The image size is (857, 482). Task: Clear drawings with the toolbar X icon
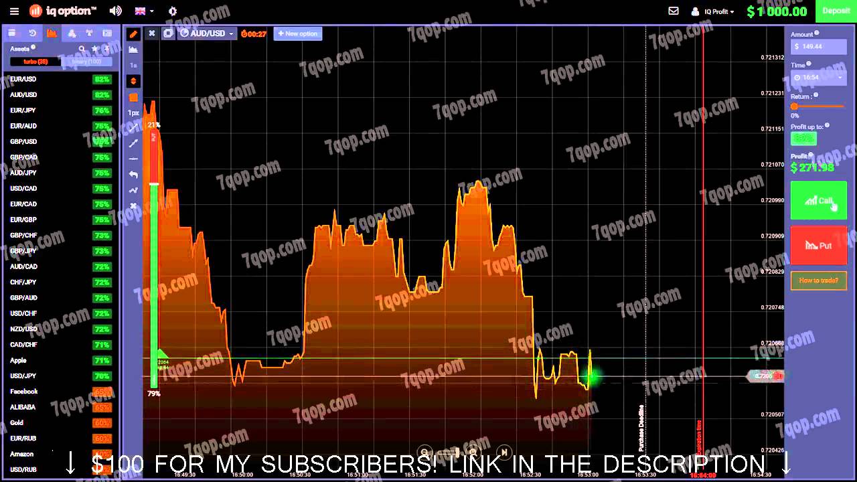tap(133, 206)
